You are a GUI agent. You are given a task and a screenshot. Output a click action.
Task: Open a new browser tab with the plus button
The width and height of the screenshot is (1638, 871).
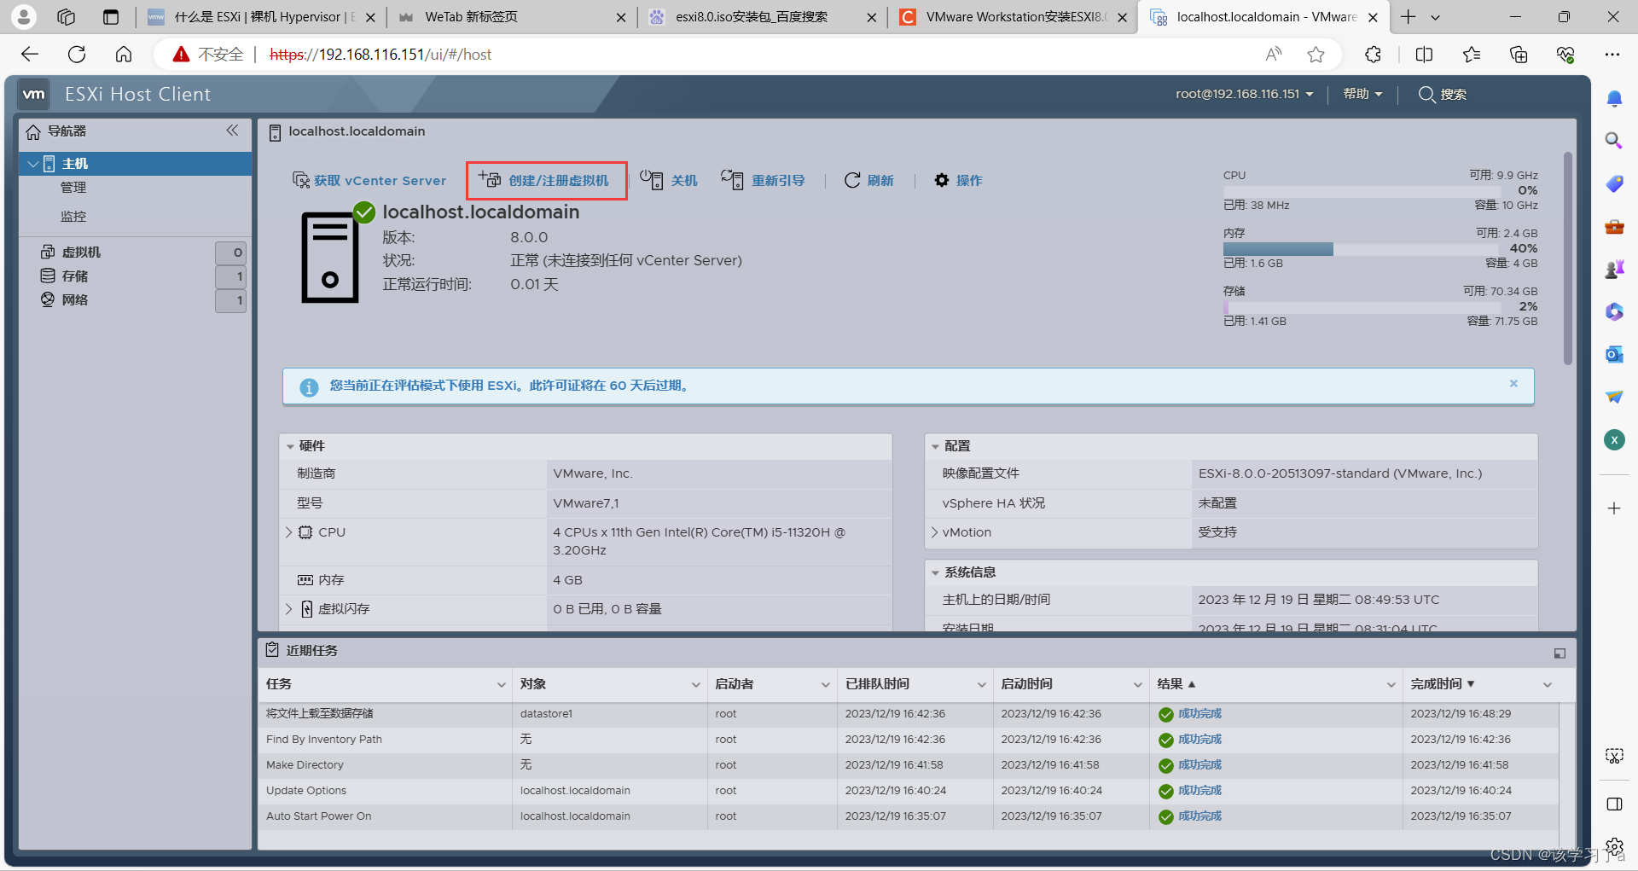point(1409,17)
